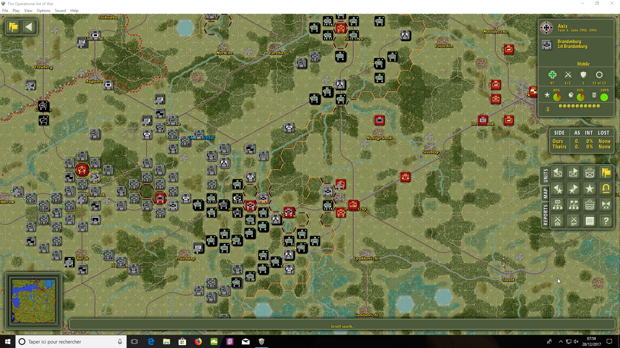
Task: Select red SEC unit at Dzerzhinsk
Action: (x=483, y=120)
